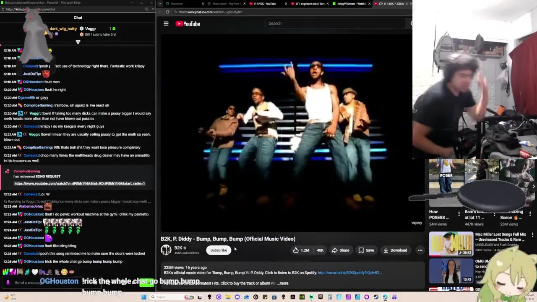
Task: Click the Dislike button showing 40K
Action: [x=320, y=250]
